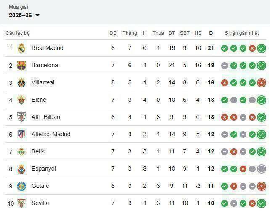270x211 pixels.
Task: Click the Elche club crest
Action: [x=22, y=100]
